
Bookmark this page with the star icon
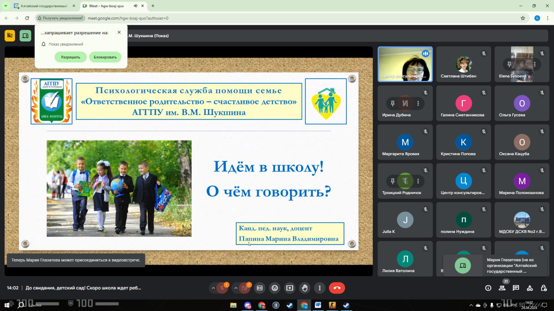[x=523, y=18]
